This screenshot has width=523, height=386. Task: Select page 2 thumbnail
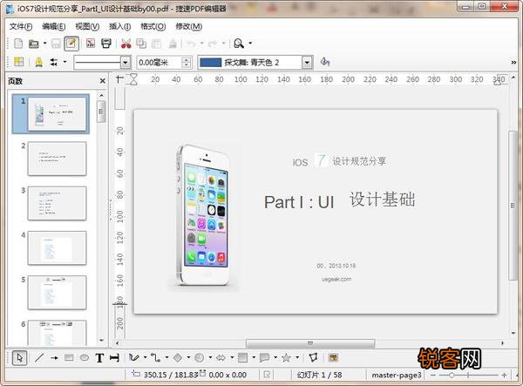tap(57, 159)
